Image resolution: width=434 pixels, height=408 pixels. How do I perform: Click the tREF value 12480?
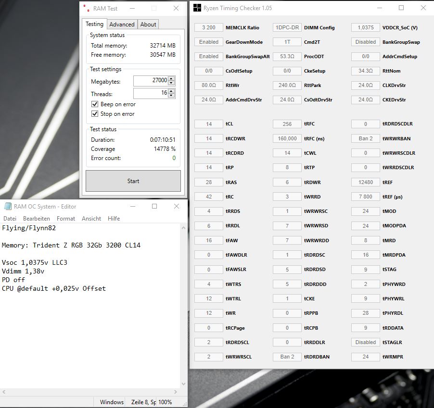tap(365, 182)
